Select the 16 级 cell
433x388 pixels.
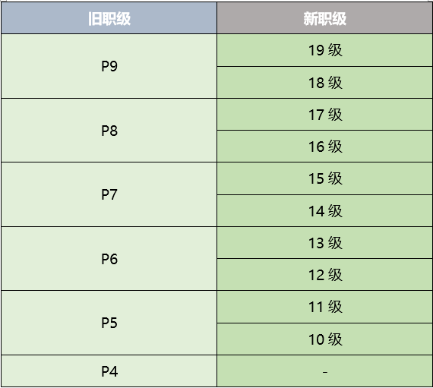tap(325, 147)
